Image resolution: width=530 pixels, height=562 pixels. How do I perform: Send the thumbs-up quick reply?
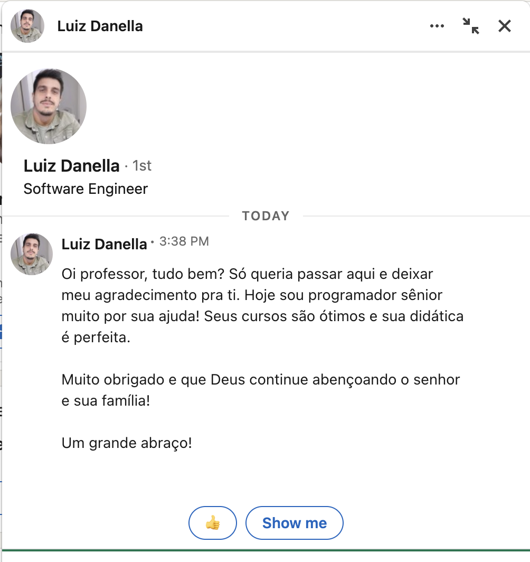point(213,523)
